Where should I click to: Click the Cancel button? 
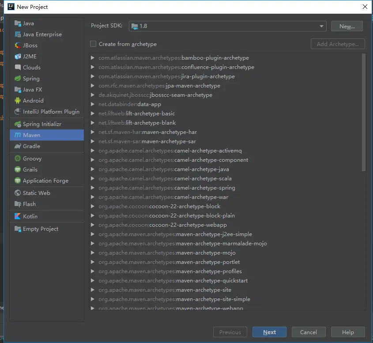[x=309, y=332]
